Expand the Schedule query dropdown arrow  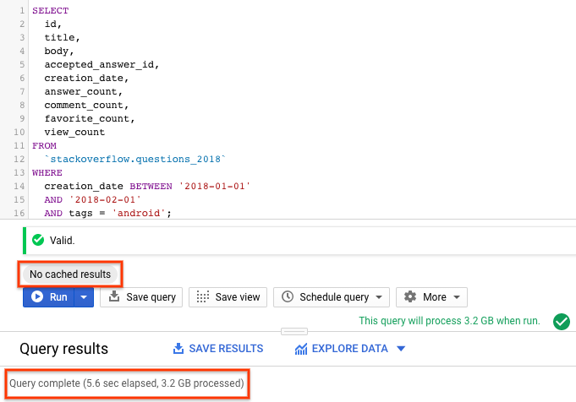[377, 297]
